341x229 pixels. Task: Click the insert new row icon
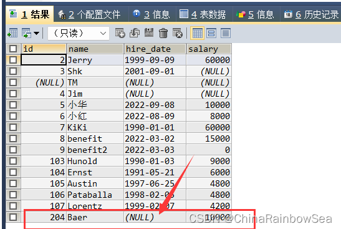click(x=120, y=33)
